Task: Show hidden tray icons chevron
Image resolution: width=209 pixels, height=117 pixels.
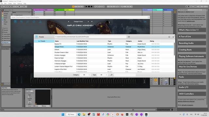Action: coord(180,114)
